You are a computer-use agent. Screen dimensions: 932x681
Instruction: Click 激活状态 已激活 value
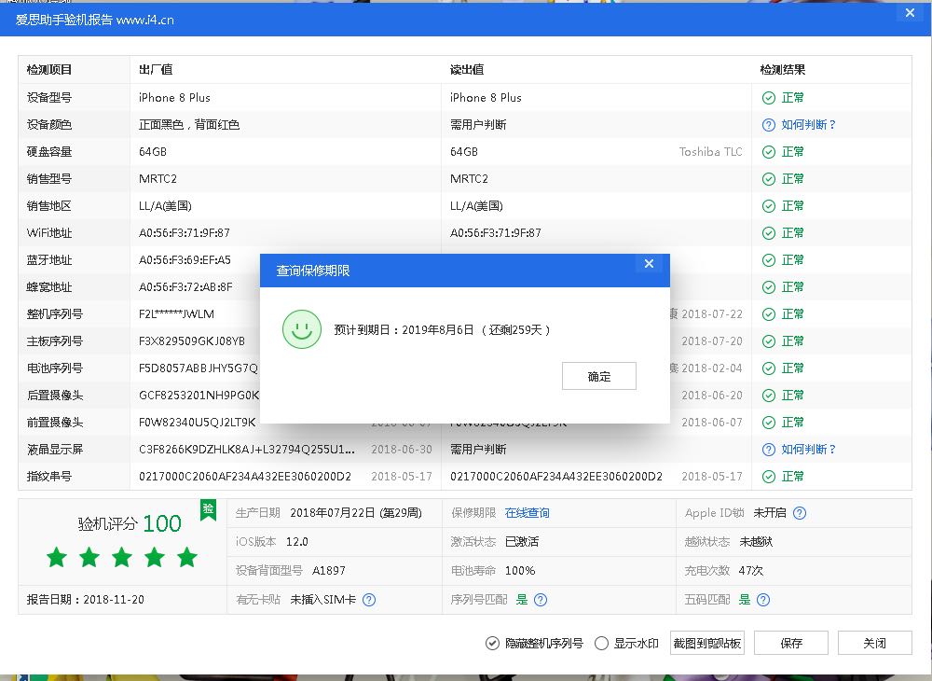click(x=522, y=542)
